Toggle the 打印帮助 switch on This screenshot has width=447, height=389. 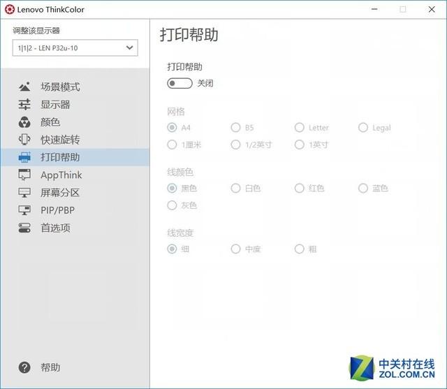179,84
